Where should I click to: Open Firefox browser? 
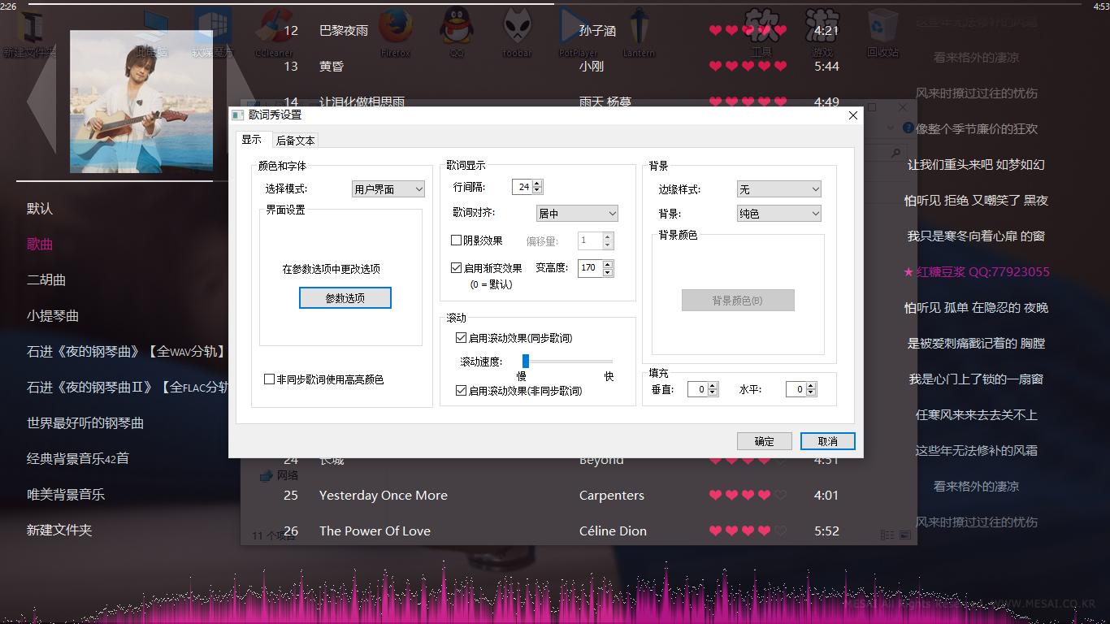[x=396, y=27]
